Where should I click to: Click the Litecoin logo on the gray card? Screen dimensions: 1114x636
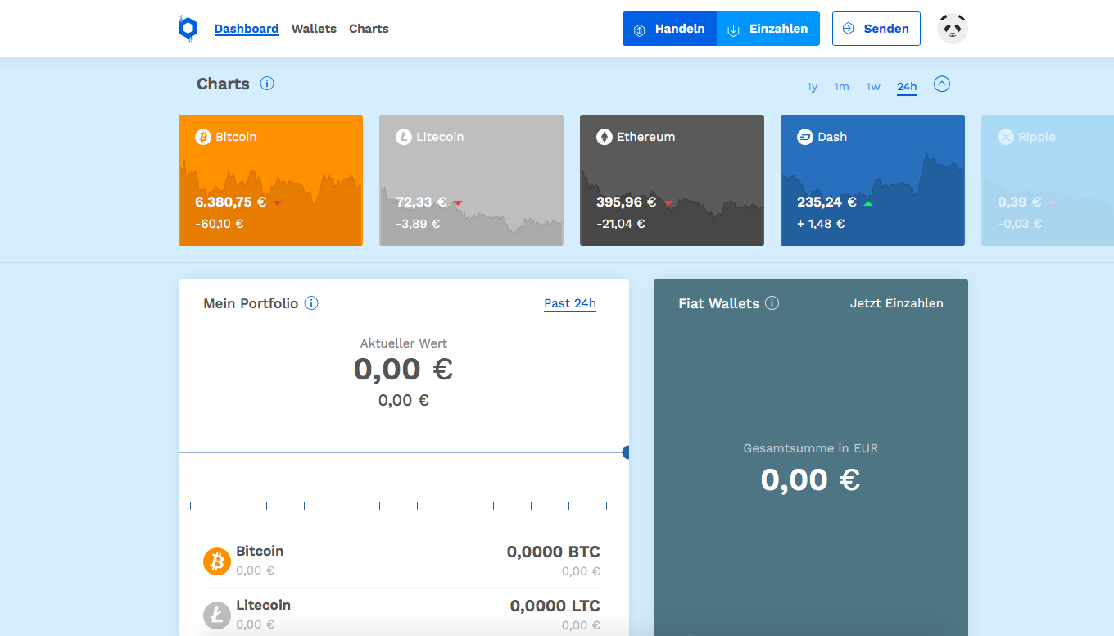point(404,137)
